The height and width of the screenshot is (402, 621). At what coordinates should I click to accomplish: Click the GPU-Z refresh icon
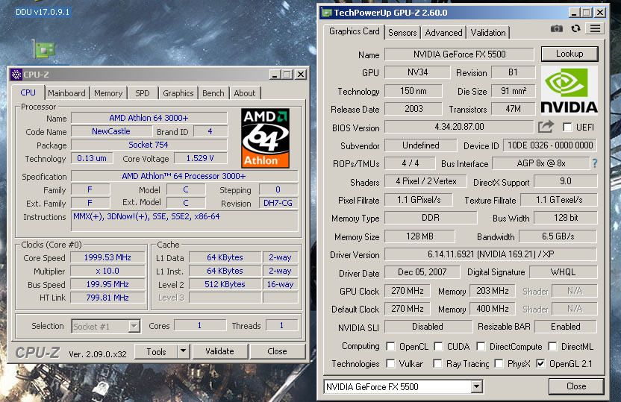coord(575,28)
